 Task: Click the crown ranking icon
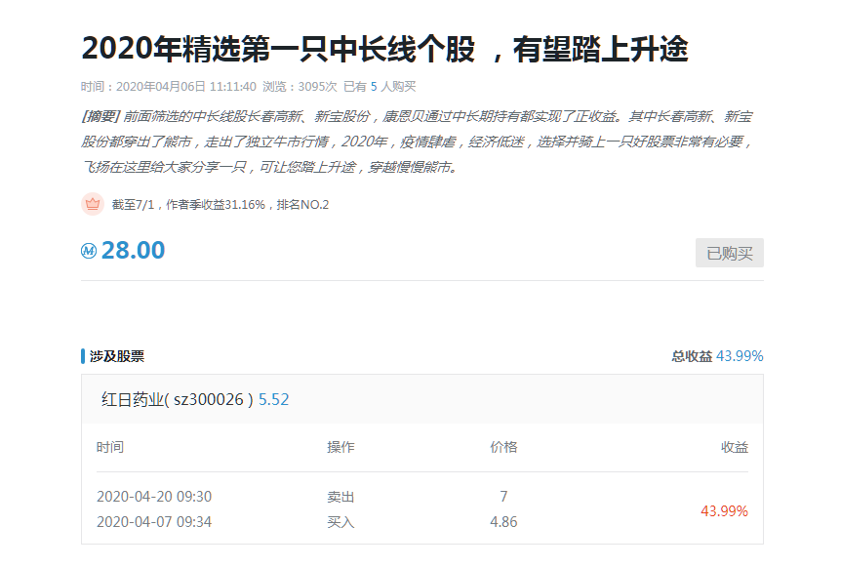tap(93, 204)
